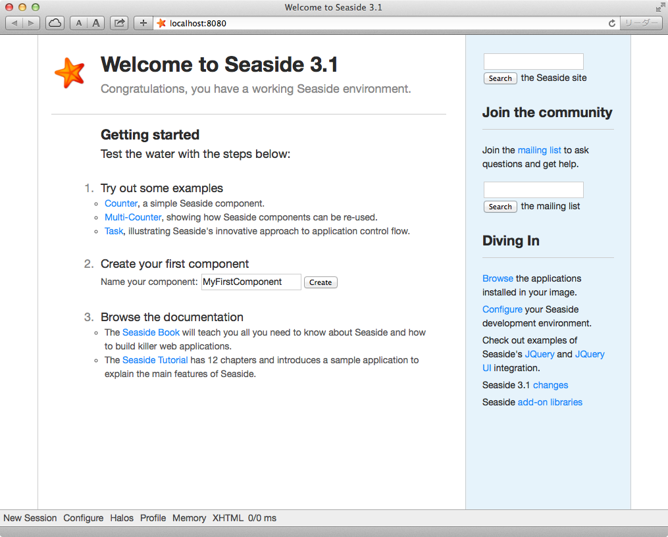Increase text size with large A button

pyautogui.click(x=96, y=23)
